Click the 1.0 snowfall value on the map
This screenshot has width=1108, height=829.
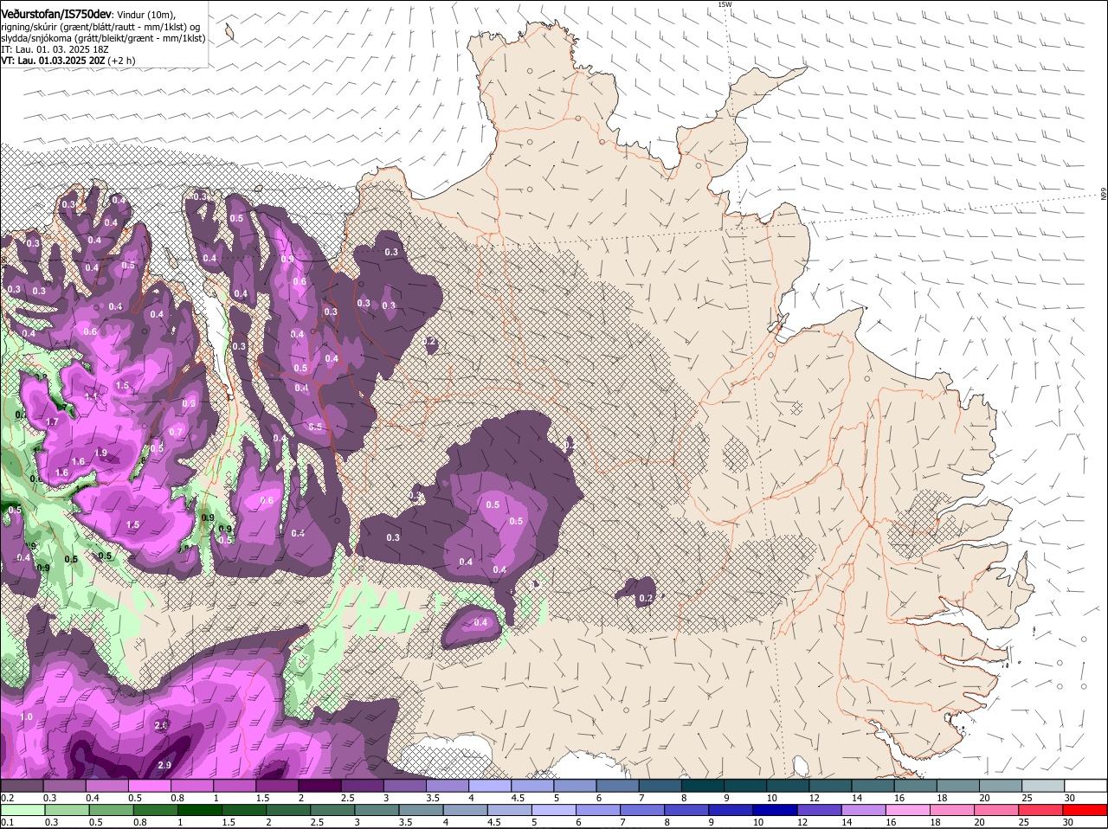point(26,717)
